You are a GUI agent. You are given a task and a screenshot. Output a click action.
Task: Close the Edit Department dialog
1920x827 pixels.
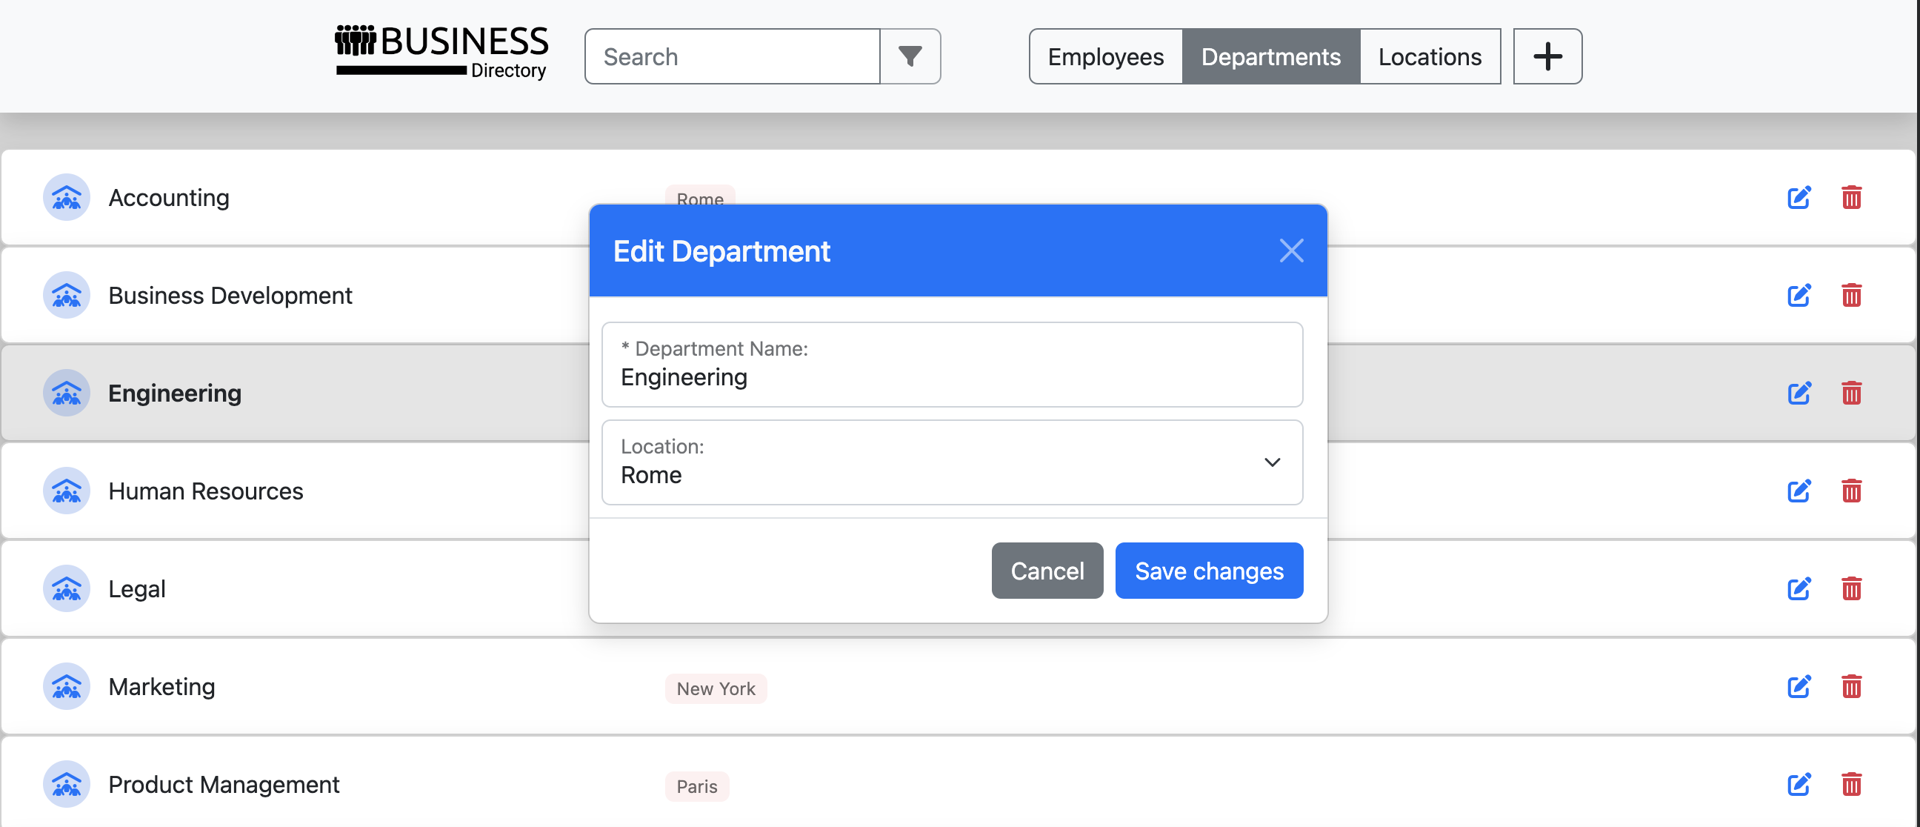[x=1290, y=250]
